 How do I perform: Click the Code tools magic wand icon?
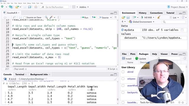click(x=51, y=17)
